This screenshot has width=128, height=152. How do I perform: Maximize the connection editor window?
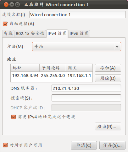click(17, 5)
